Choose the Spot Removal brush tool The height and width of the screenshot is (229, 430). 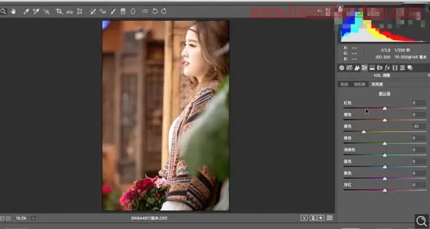93,11
